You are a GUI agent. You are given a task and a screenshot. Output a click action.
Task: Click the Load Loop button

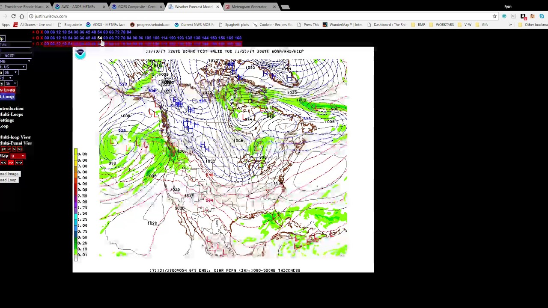point(9,180)
